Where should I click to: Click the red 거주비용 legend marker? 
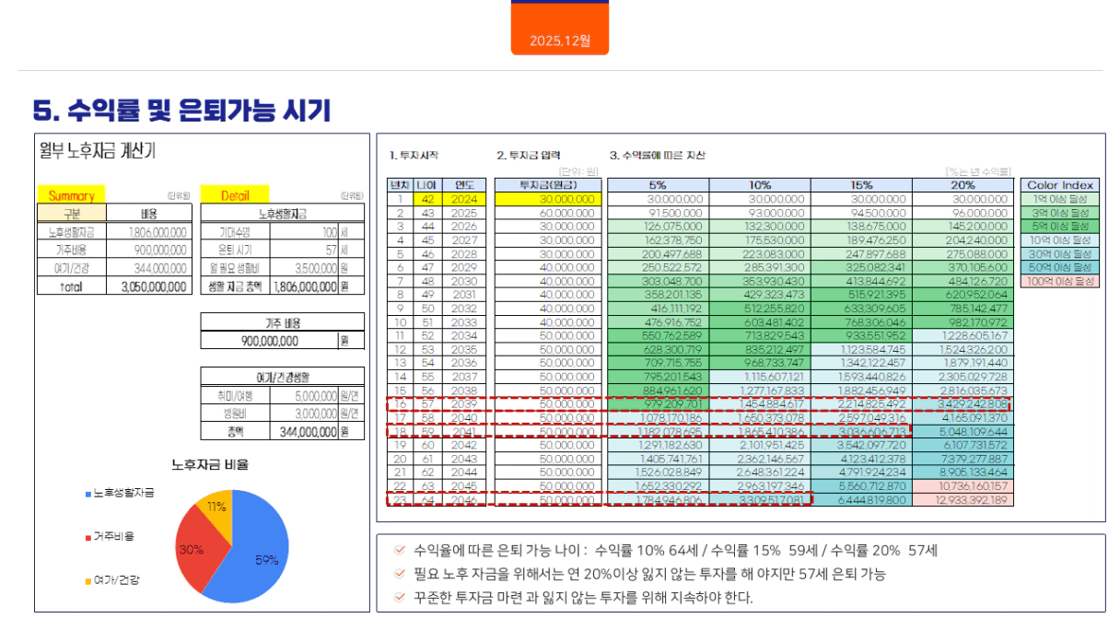click(x=87, y=536)
